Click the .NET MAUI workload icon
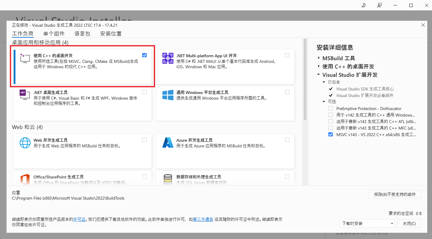The width and height of the screenshot is (432, 239). pyautogui.click(x=168, y=58)
